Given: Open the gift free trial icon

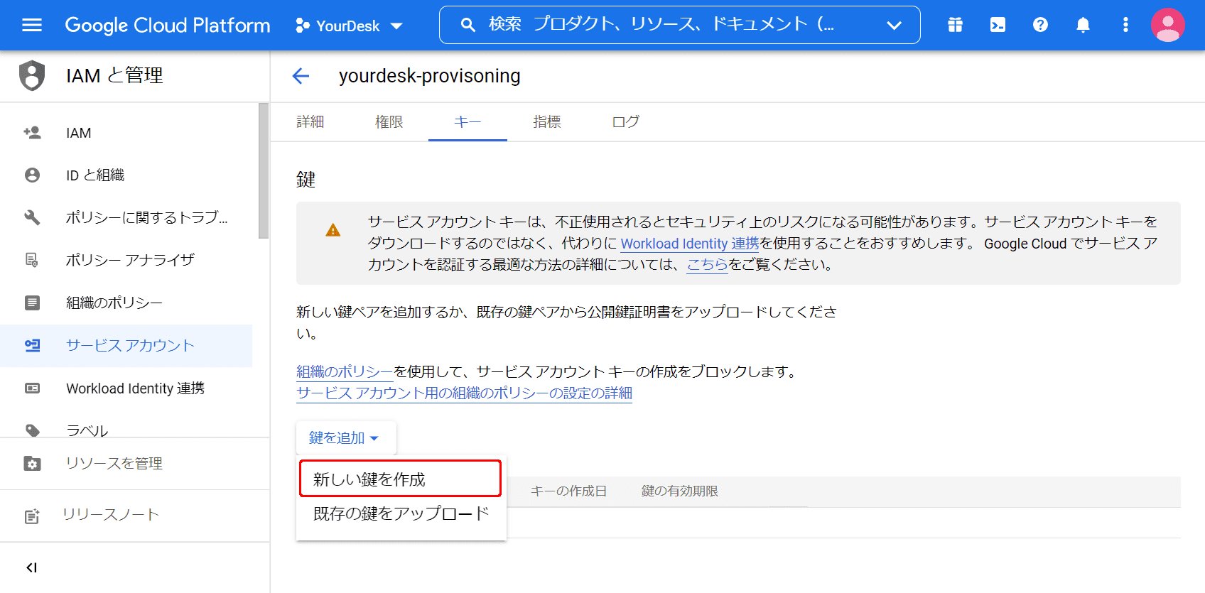Looking at the screenshot, I should (955, 26).
